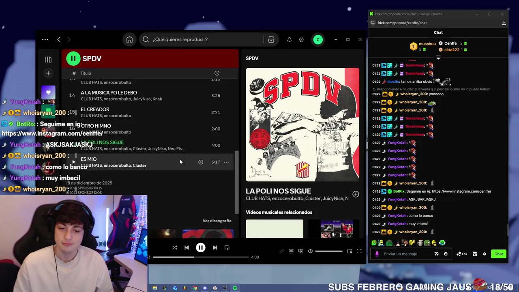The height and width of the screenshot is (292, 519).
Task: Go back with Spotify's left arrow
Action: (x=59, y=39)
